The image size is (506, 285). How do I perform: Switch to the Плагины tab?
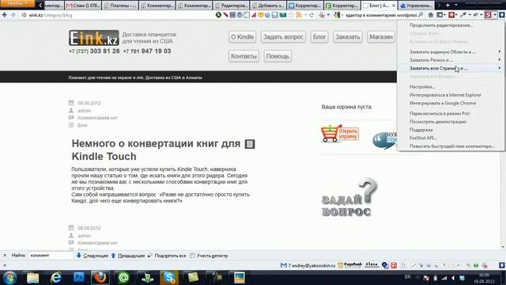coord(120,6)
